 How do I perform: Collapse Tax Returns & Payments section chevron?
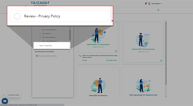pyautogui.click(x=69, y=52)
